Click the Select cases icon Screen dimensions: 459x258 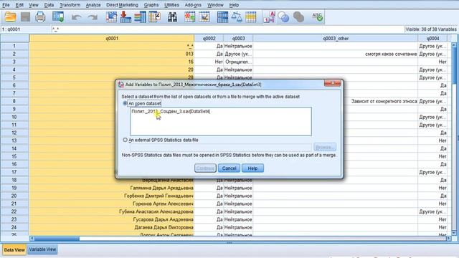pos(251,17)
